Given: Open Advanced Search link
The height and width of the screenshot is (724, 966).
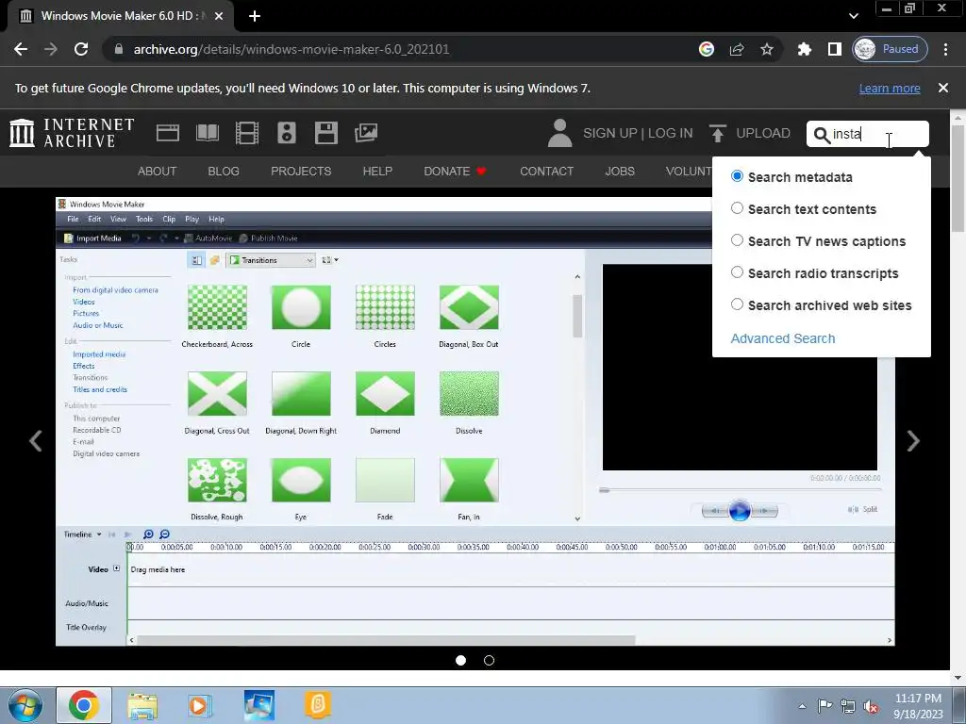Looking at the screenshot, I should point(783,338).
